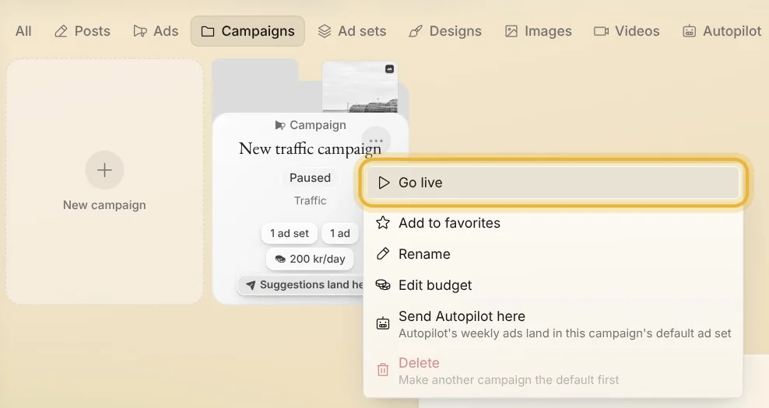Click the play icon beside Go live

[384, 183]
